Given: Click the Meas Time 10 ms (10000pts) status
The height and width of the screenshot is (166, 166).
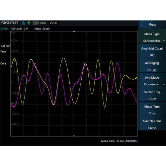Looking at the screenshot, I should tap(119, 141).
